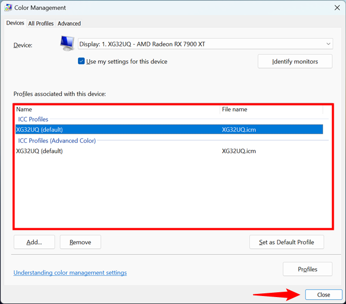Screen dimensions: 346x304
Task: Click the monitor icon beside Device
Action: tap(67, 43)
